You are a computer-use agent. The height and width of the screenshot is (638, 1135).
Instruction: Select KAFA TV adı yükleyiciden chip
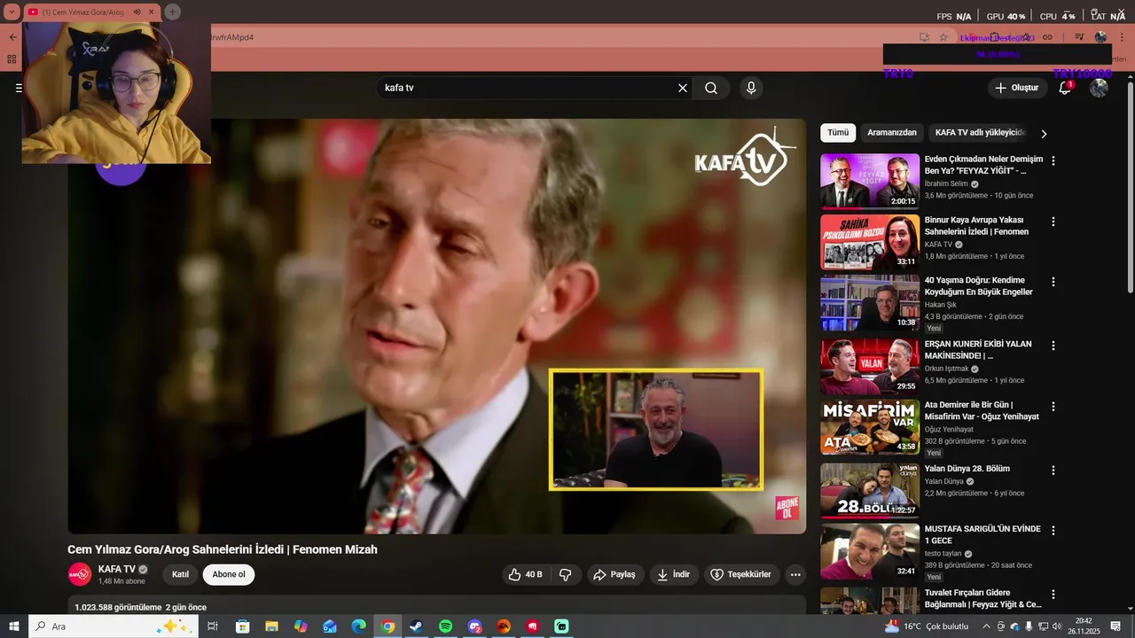[x=980, y=133]
